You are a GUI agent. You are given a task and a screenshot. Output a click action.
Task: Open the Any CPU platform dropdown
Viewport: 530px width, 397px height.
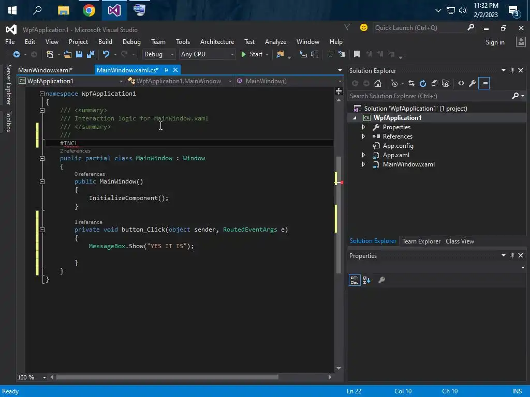click(x=207, y=54)
